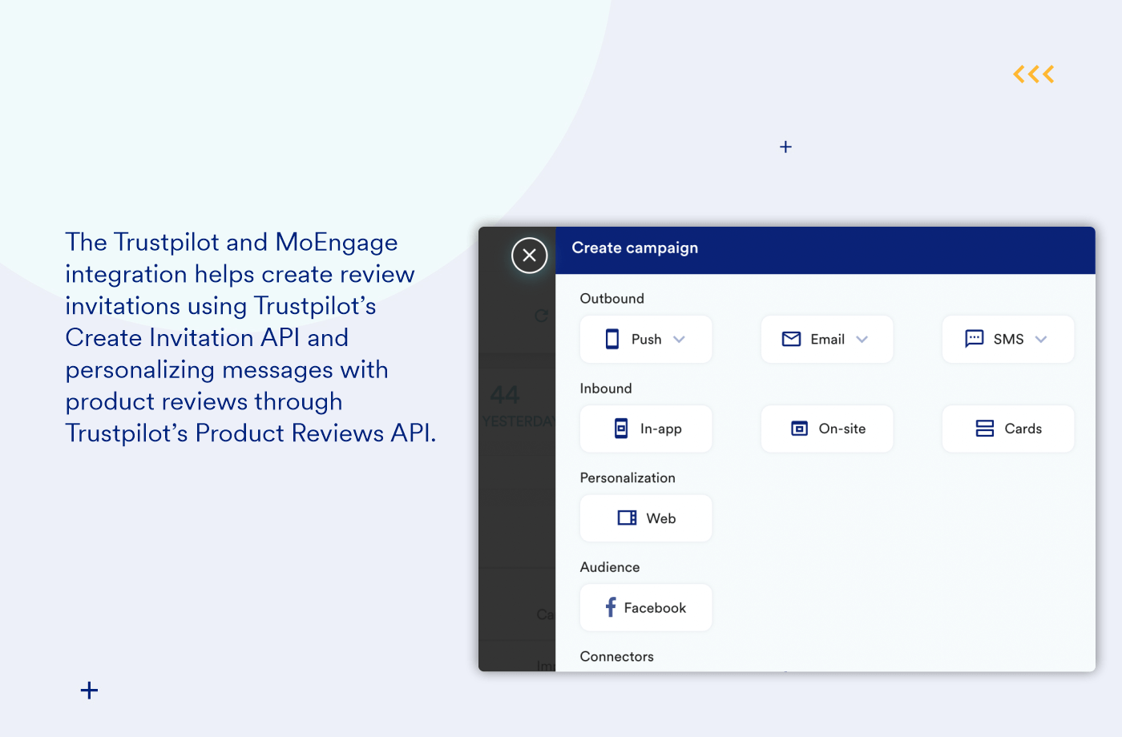This screenshot has width=1122, height=737.
Task: Choose the Cards label
Action: [1023, 429]
